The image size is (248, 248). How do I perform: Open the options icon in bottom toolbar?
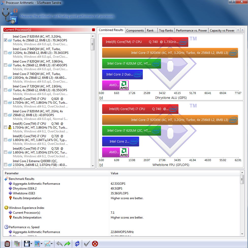click(7, 244)
